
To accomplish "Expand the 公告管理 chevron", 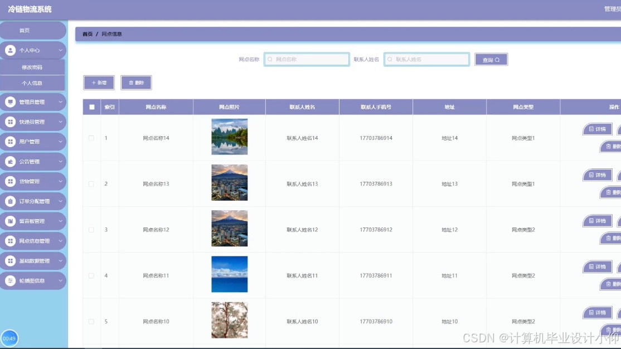I will click(x=61, y=162).
